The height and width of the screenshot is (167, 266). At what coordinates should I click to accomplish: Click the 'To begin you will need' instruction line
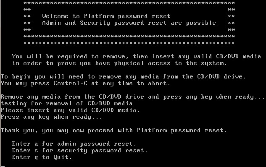pyautogui.click(x=123, y=77)
